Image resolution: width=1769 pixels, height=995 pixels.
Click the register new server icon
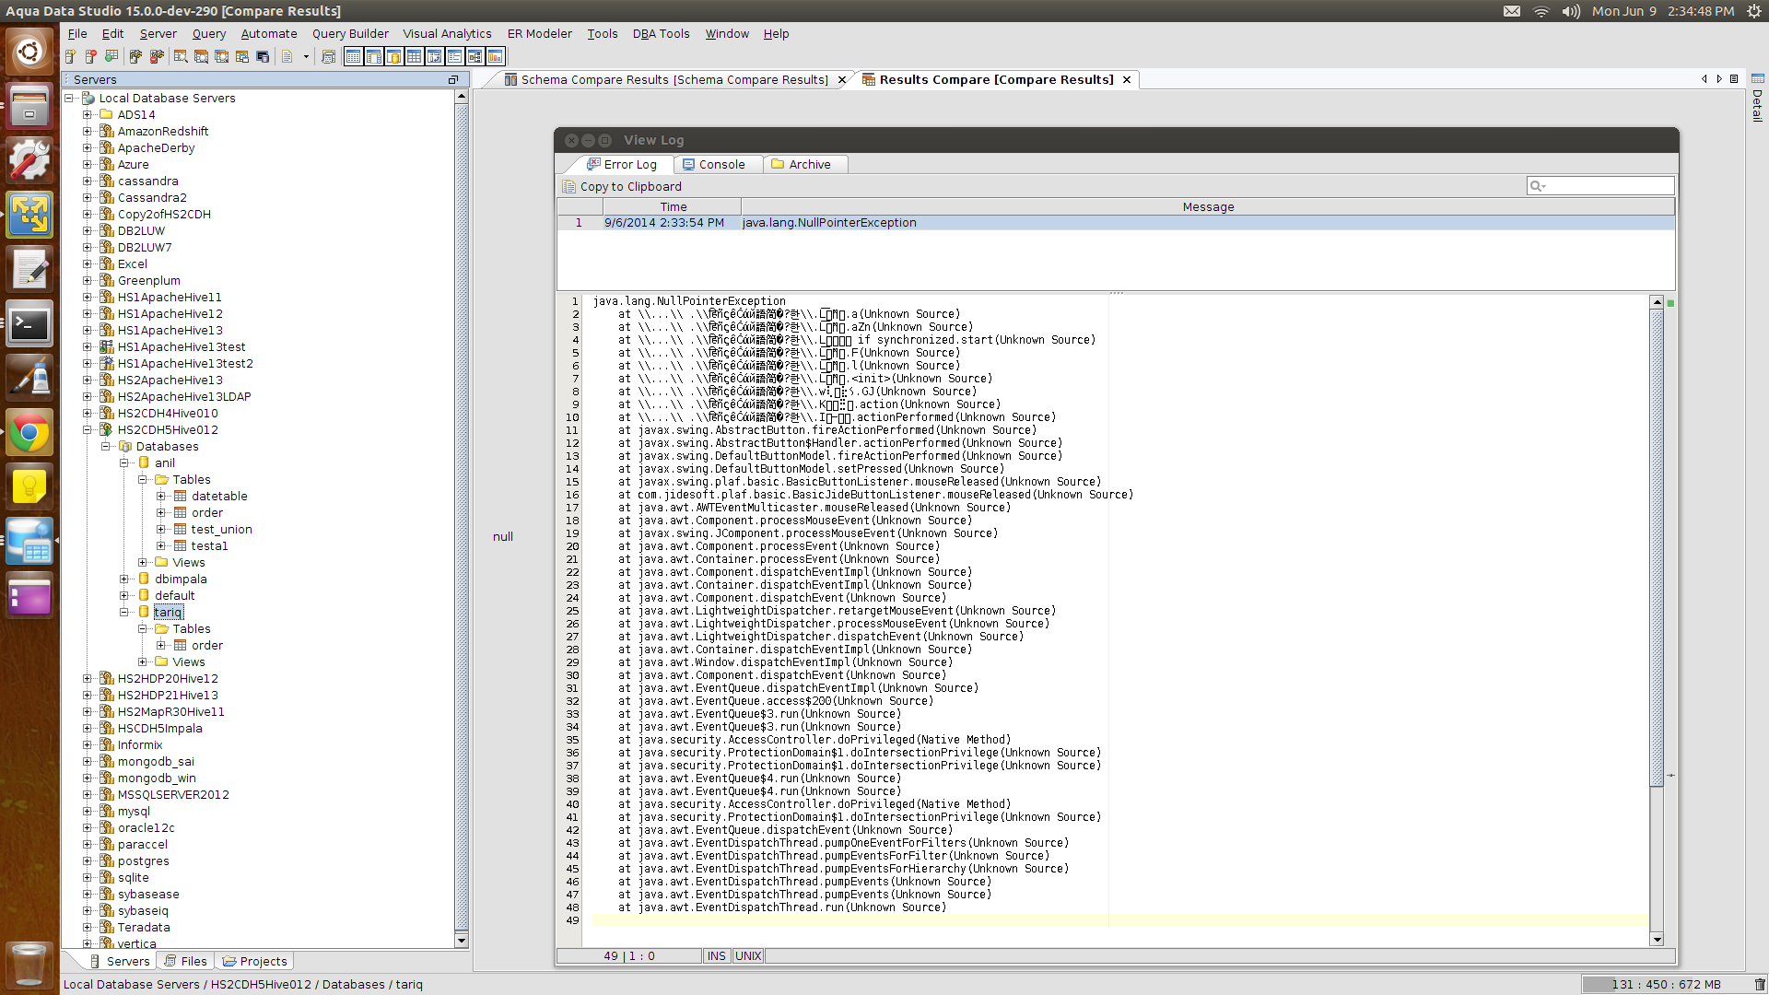tap(70, 57)
